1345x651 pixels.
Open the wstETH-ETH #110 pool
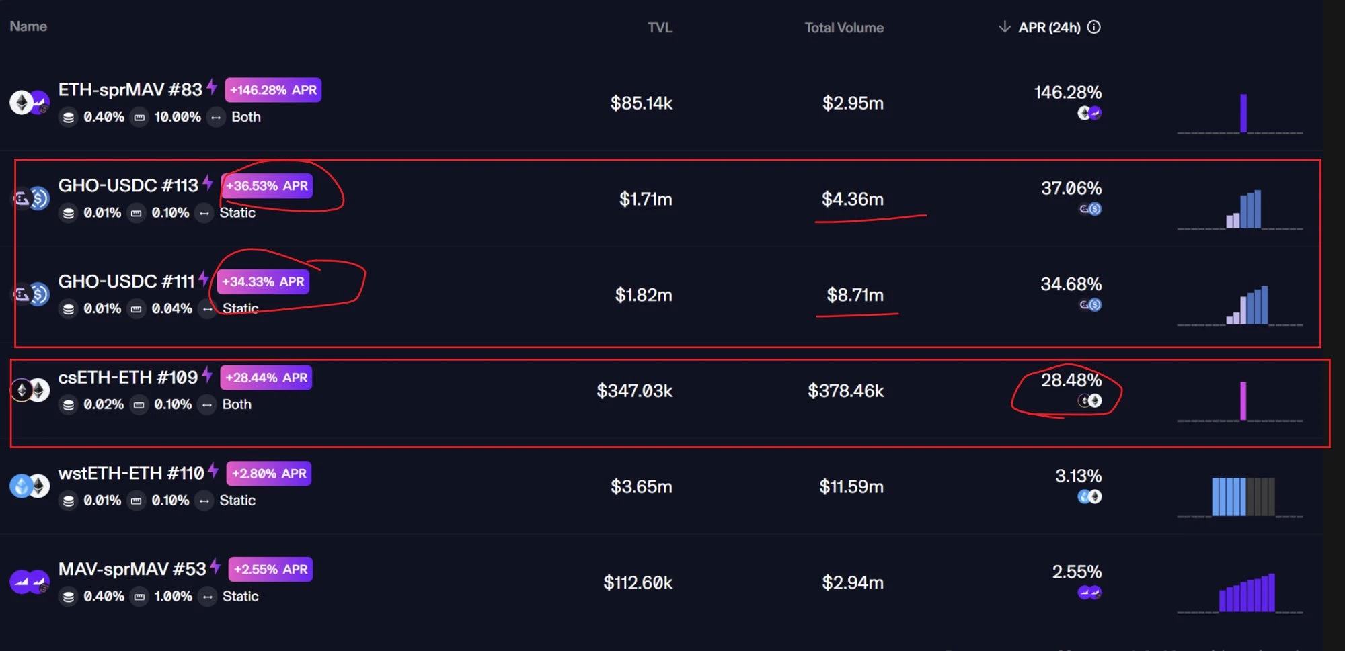point(131,474)
